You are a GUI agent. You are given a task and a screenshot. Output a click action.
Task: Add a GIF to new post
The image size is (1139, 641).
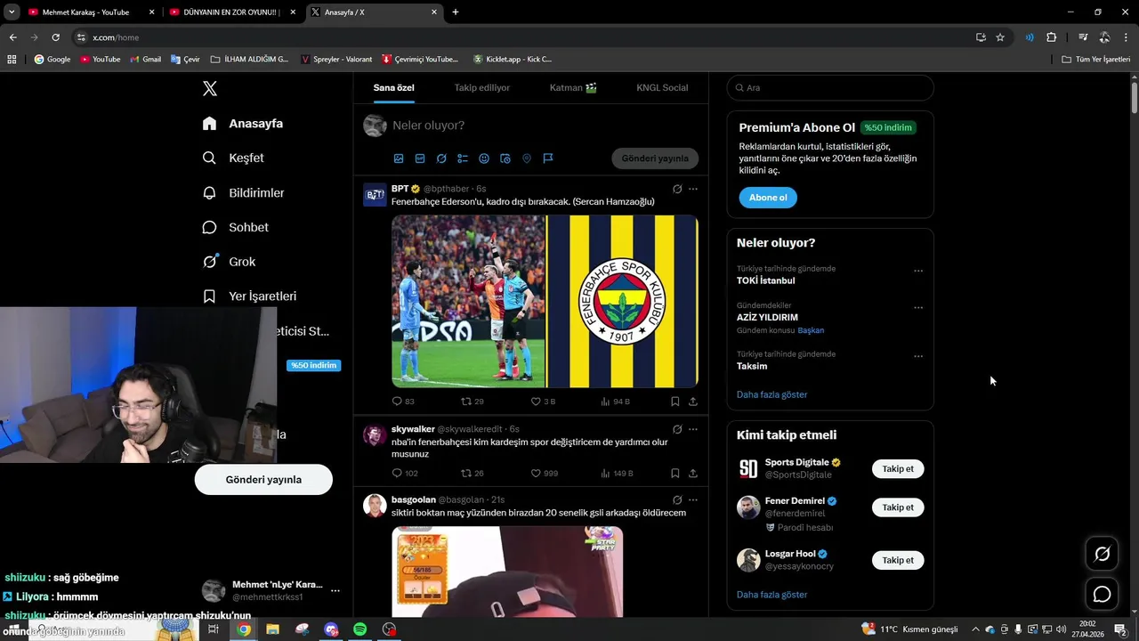(x=420, y=158)
